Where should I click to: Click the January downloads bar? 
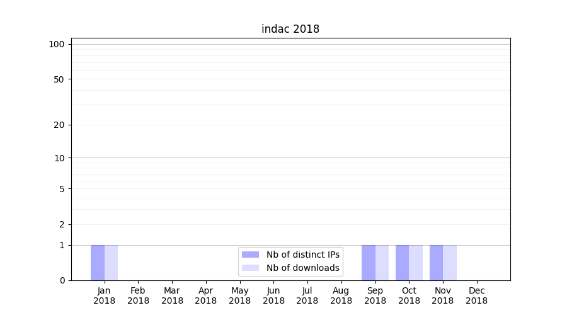pyautogui.click(x=111, y=263)
